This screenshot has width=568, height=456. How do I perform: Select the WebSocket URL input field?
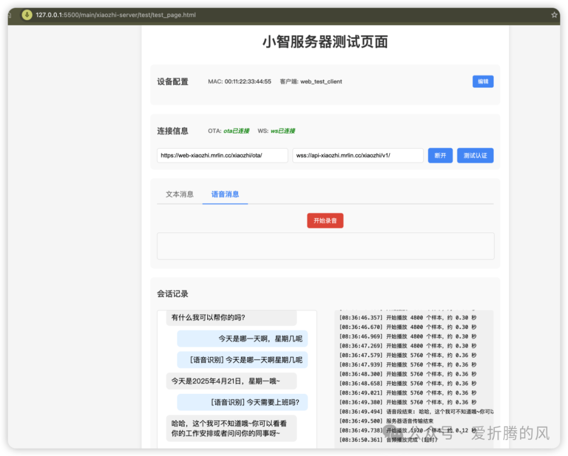tap(358, 155)
